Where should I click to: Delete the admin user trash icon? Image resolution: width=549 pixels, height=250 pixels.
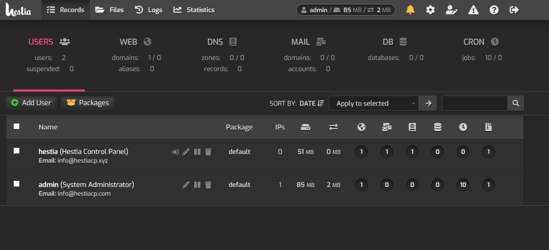(x=208, y=185)
